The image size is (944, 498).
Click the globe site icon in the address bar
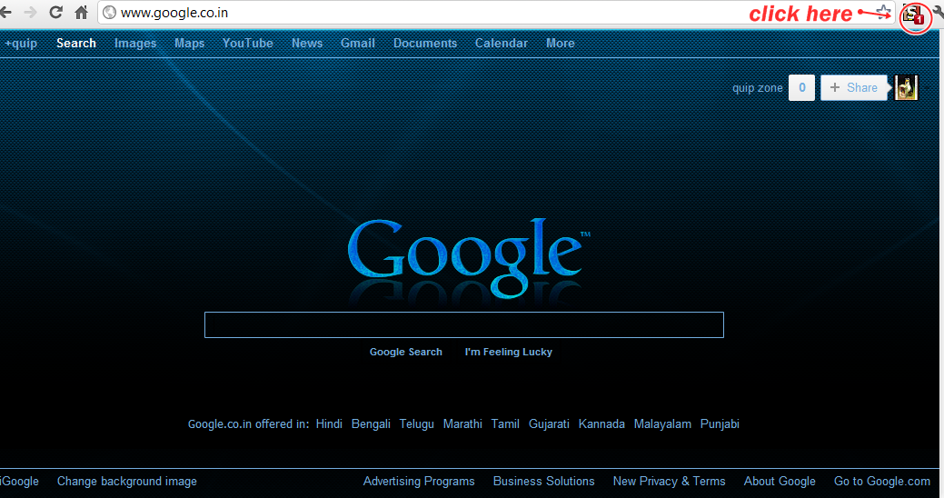click(110, 13)
